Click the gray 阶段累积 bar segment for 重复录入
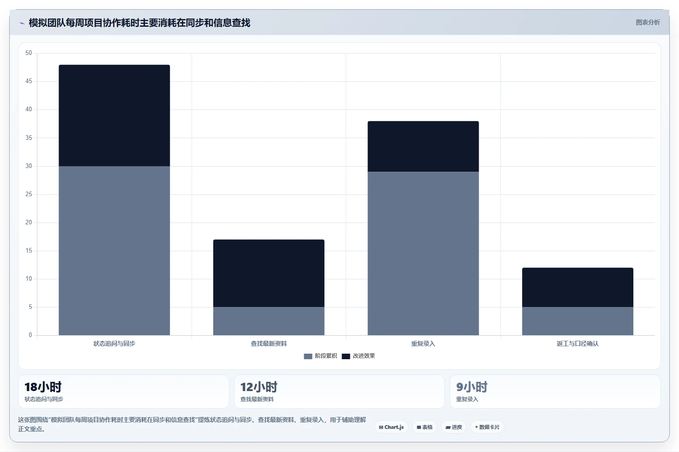 coord(423,253)
